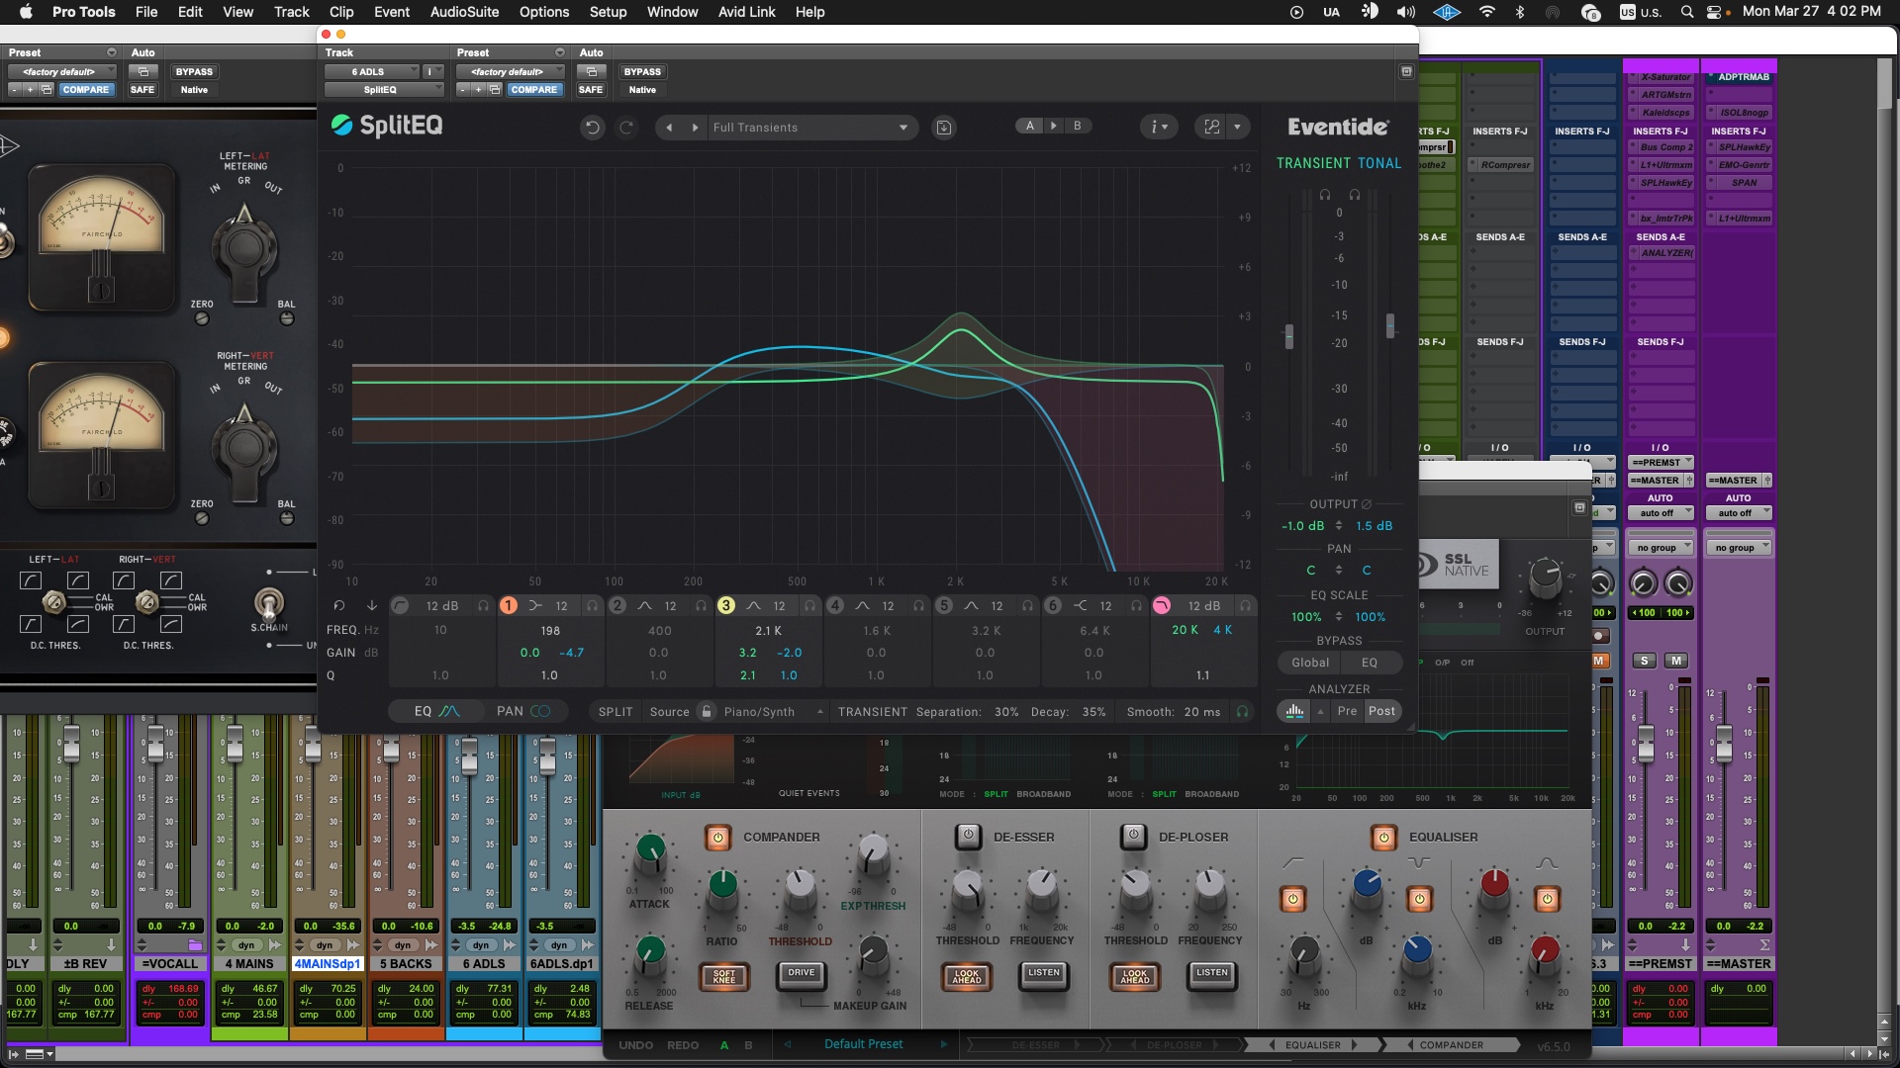Turn on the De-Esser power button
The image size is (1900, 1068).
[x=968, y=837]
